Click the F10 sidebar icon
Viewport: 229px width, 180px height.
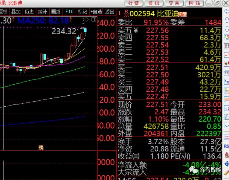click(227, 82)
